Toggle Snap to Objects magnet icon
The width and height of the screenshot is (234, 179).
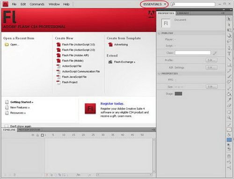click(x=229, y=156)
